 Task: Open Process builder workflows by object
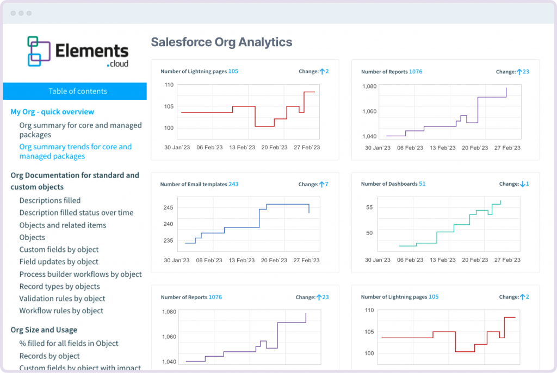[x=81, y=274]
